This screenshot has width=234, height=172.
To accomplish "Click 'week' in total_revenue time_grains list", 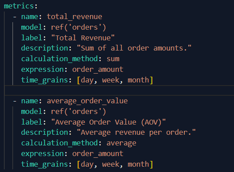I will pos(111,80).
